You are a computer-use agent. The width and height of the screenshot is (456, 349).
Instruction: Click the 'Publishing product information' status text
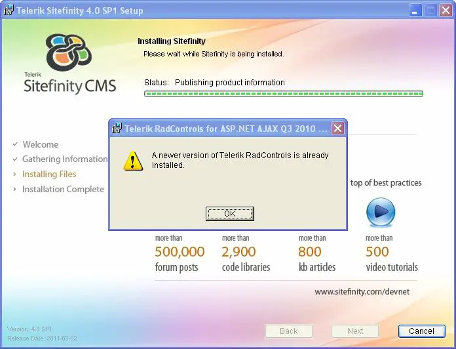coord(230,83)
